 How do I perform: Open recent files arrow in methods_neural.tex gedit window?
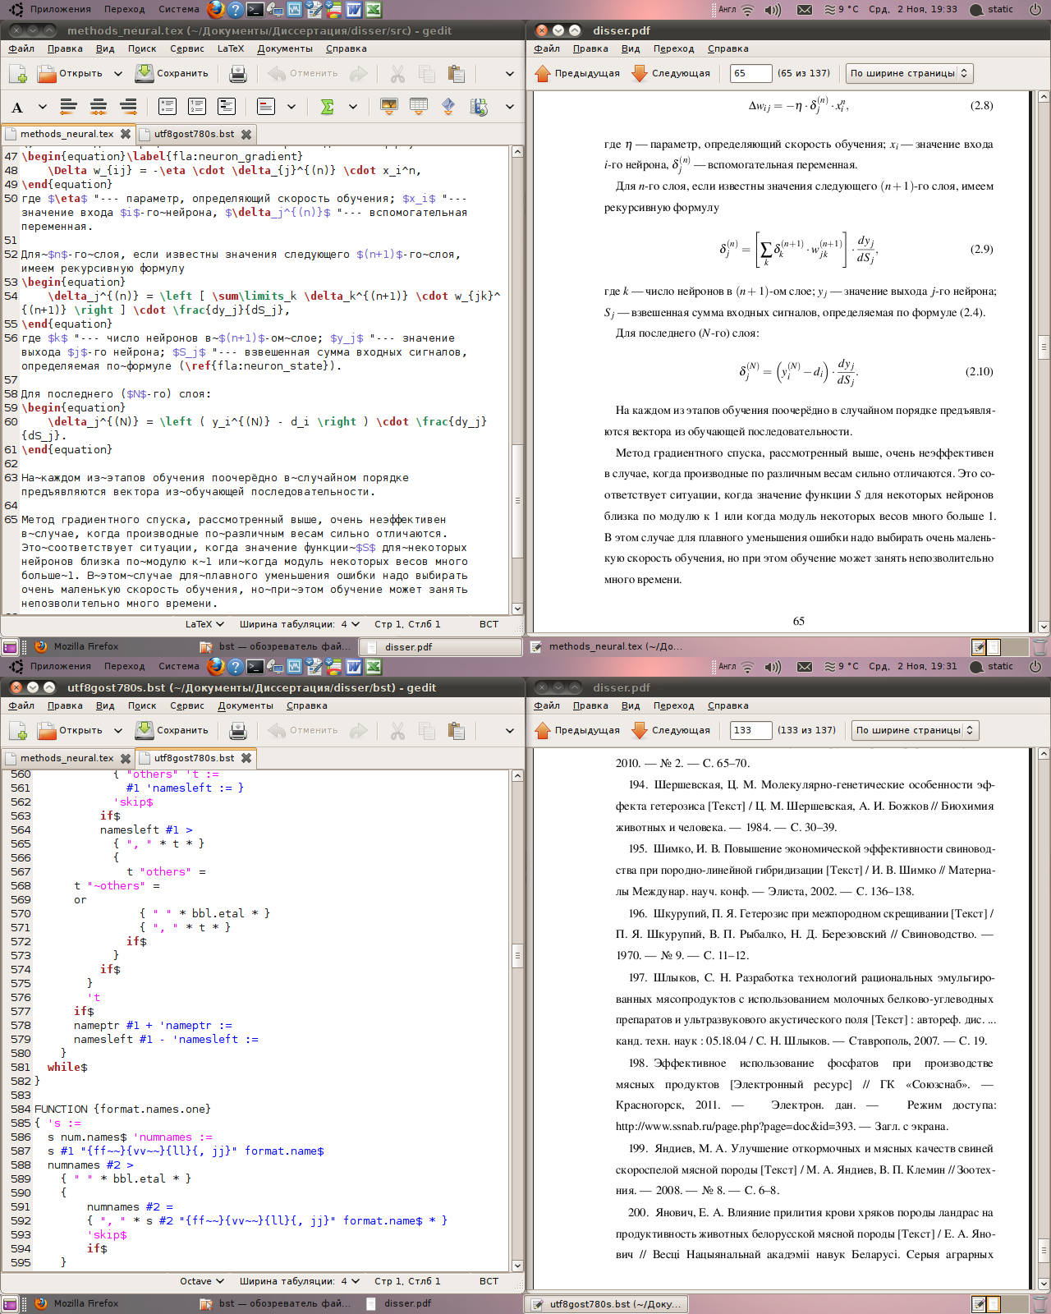118,74
